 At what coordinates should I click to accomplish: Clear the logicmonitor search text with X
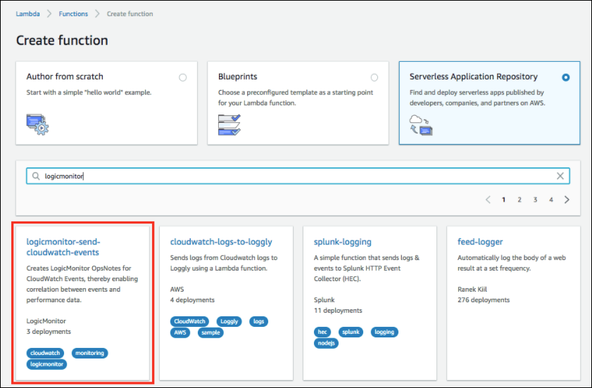[560, 176]
